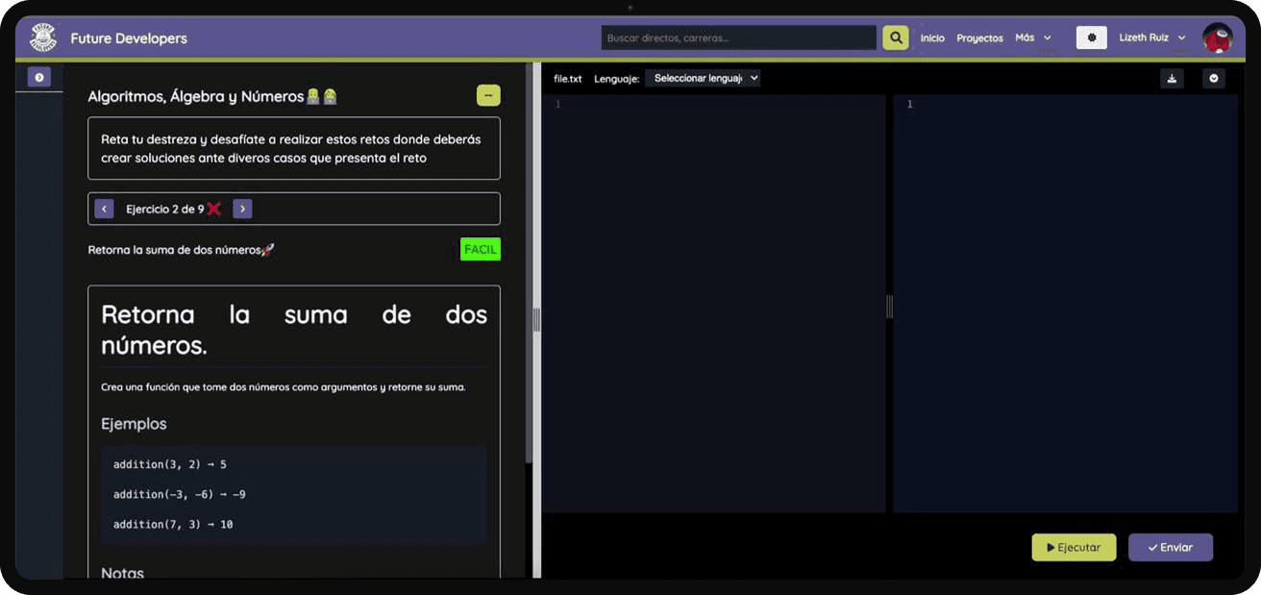Click the yellow search magnifier button
The width and height of the screenshot is (1261, 595).
pos(895,37)
